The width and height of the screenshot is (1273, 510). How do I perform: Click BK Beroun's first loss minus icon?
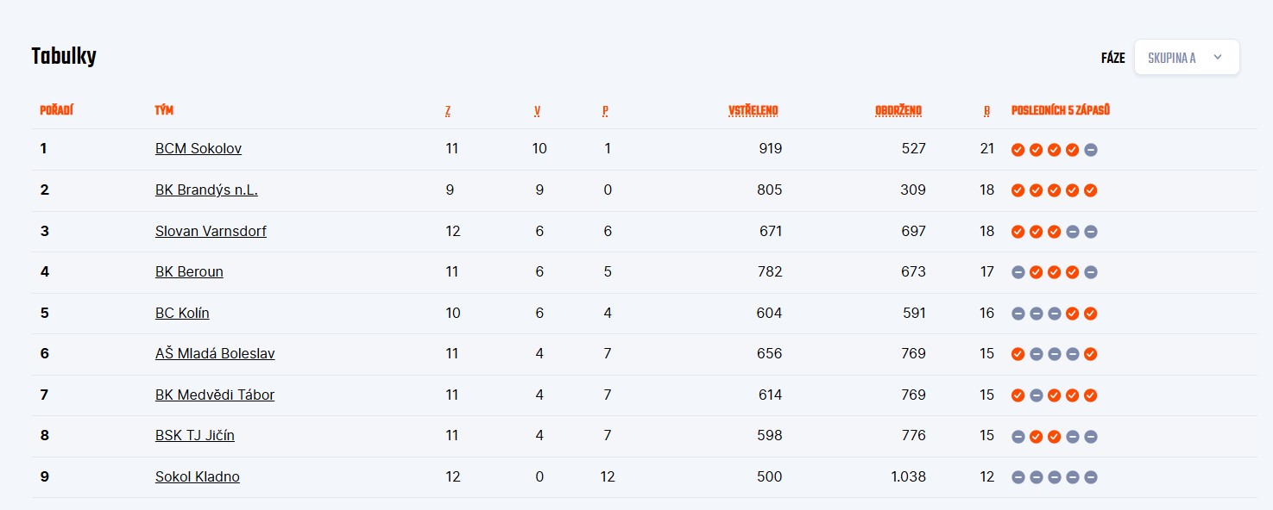point(1018,272)
